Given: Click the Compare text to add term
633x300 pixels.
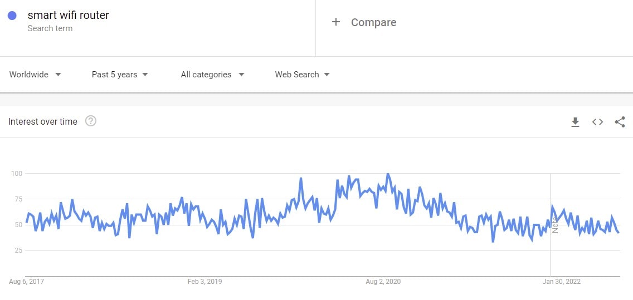Looking at the screenshot, I should coord(373,22).
